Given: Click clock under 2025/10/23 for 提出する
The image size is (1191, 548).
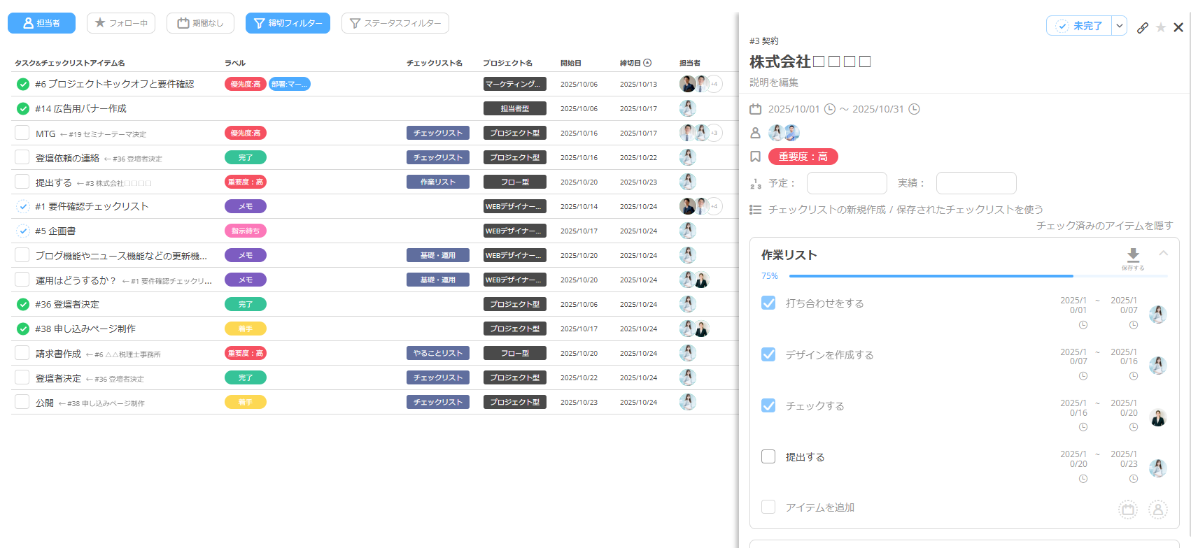Looking at the screenshot, I should 1134,479.
